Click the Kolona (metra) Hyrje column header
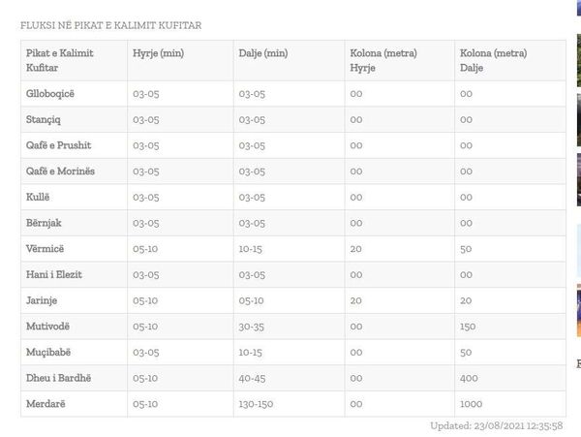581x437 pixels. (x=383, y=60)
